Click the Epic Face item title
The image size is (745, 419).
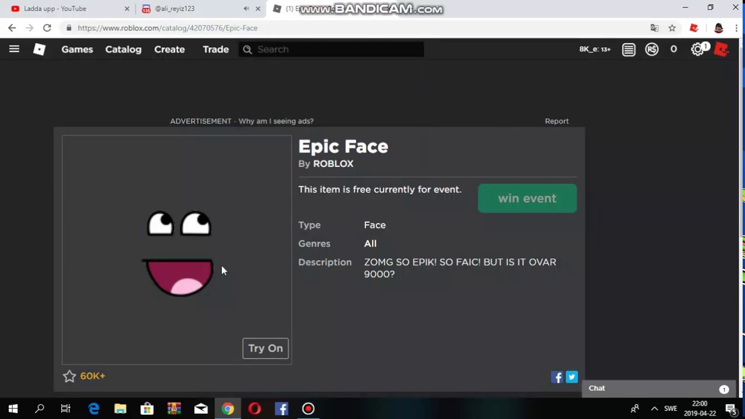coord(343,147)
